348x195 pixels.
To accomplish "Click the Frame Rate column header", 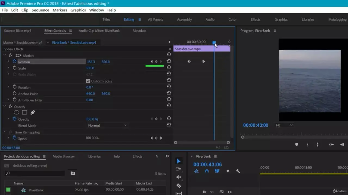I will click(83, 183).
